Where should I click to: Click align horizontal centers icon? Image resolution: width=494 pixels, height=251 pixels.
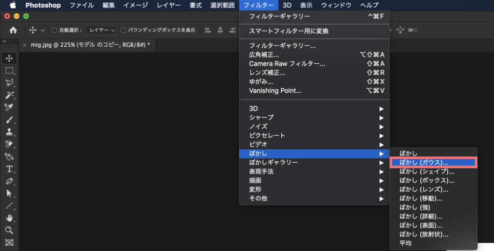click(x=220, y=30)
